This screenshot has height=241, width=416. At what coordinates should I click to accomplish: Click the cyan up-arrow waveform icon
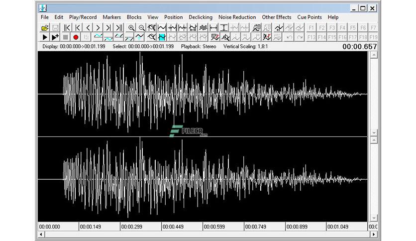click(x=139, y=37)
